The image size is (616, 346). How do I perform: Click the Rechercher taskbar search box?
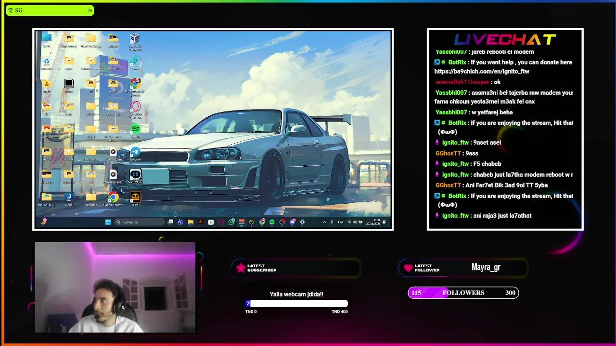click(140, 222)
